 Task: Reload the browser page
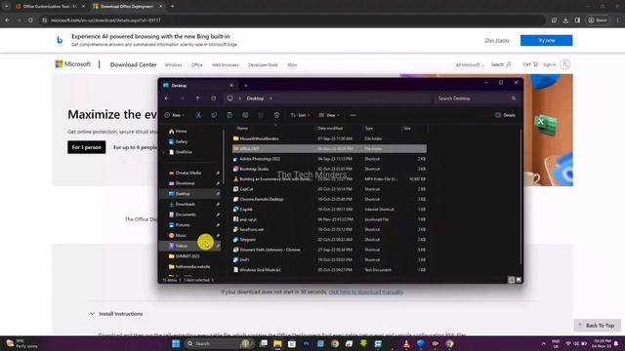[30, 19]
